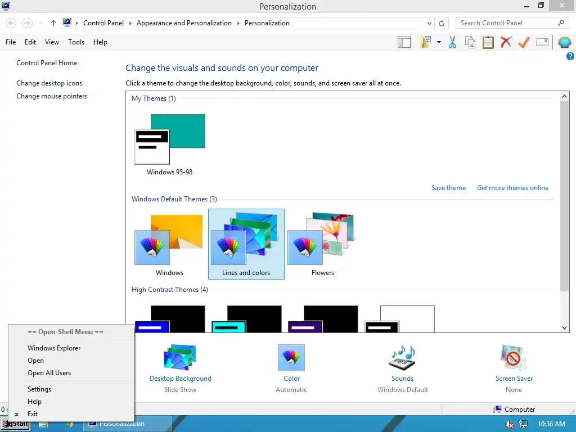576x432 pixels.
Task: Click Get more themes online link
Action: tap(512, 188)
